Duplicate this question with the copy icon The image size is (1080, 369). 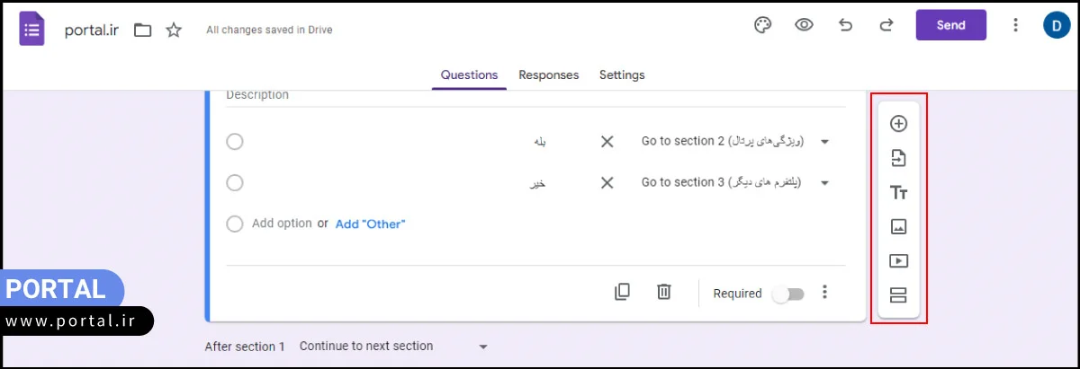(622, 292)
